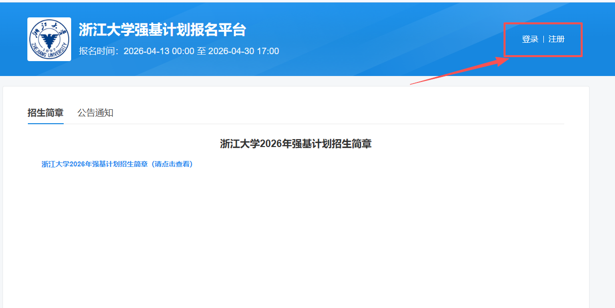615x308 pixels.
Task: Open the 登录 login link
Action: [530, 39]
